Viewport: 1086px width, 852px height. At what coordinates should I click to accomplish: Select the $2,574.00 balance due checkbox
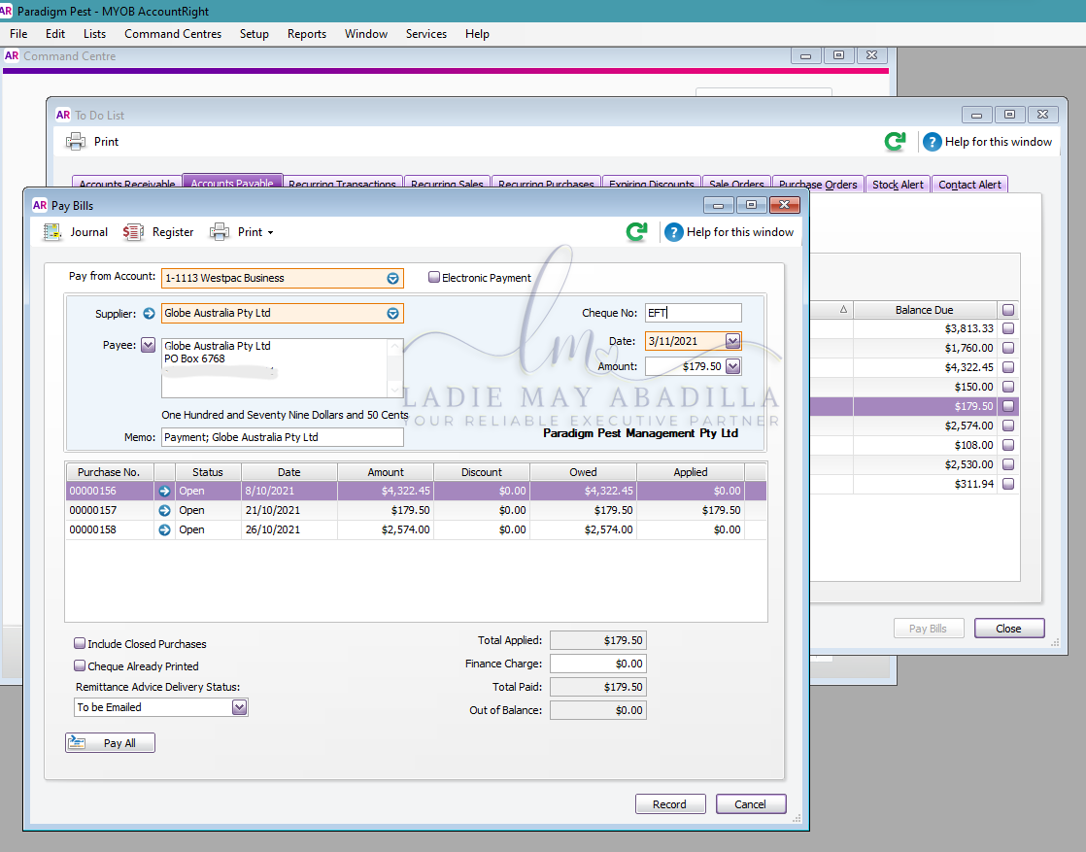pyautogui.click(x=1008, y=426)
